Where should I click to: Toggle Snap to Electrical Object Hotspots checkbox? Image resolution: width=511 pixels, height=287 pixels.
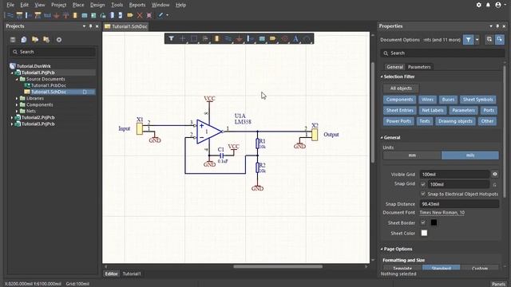[423, 194]
